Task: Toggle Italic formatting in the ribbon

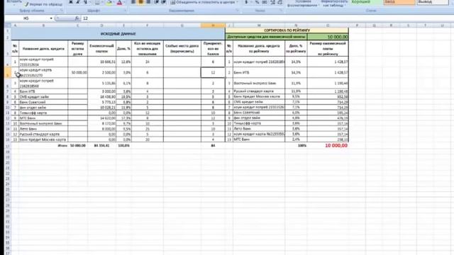Action: pyautogui.click(x=78, y=2)
